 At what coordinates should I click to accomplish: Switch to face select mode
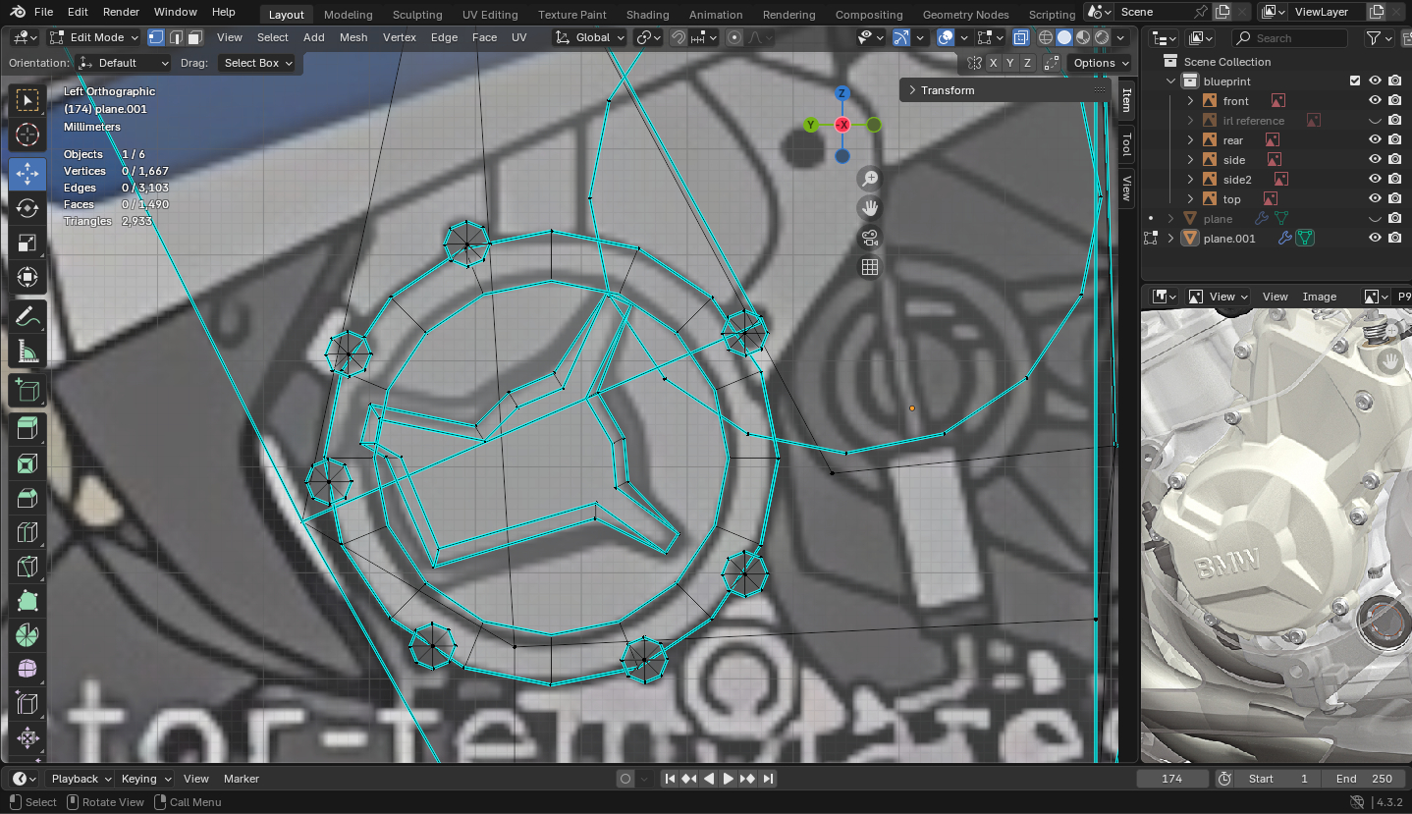click(x=195, y=37)
